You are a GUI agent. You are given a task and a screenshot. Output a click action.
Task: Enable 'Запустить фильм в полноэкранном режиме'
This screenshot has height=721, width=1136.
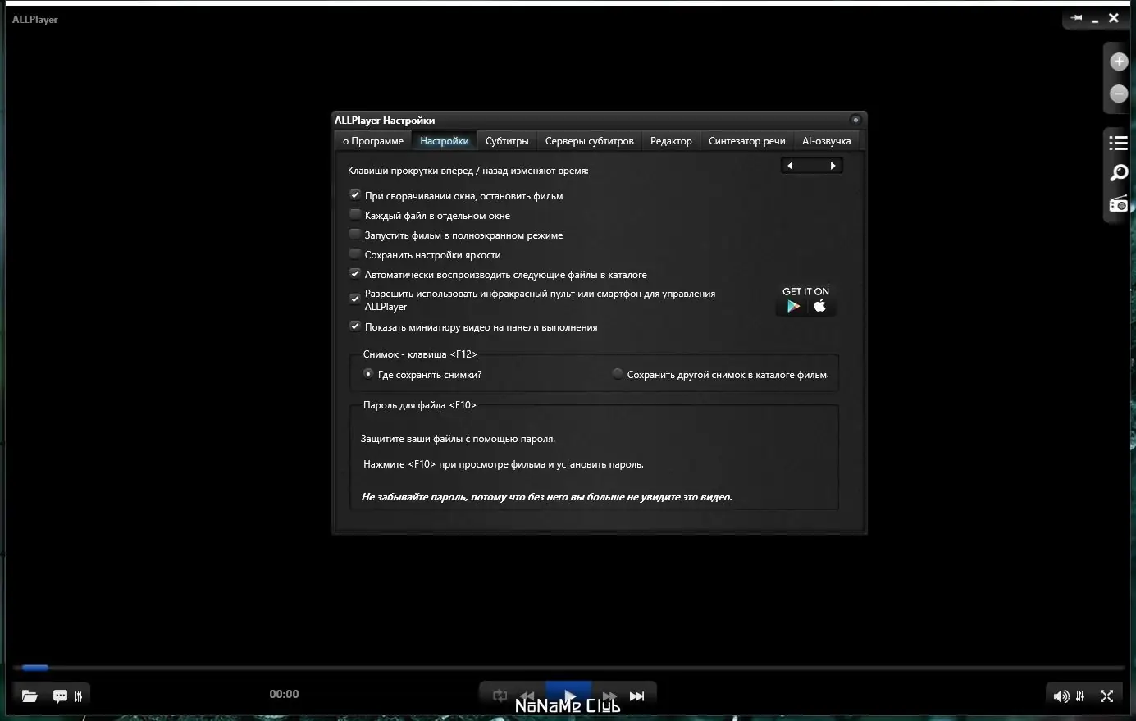pos(355,235)
